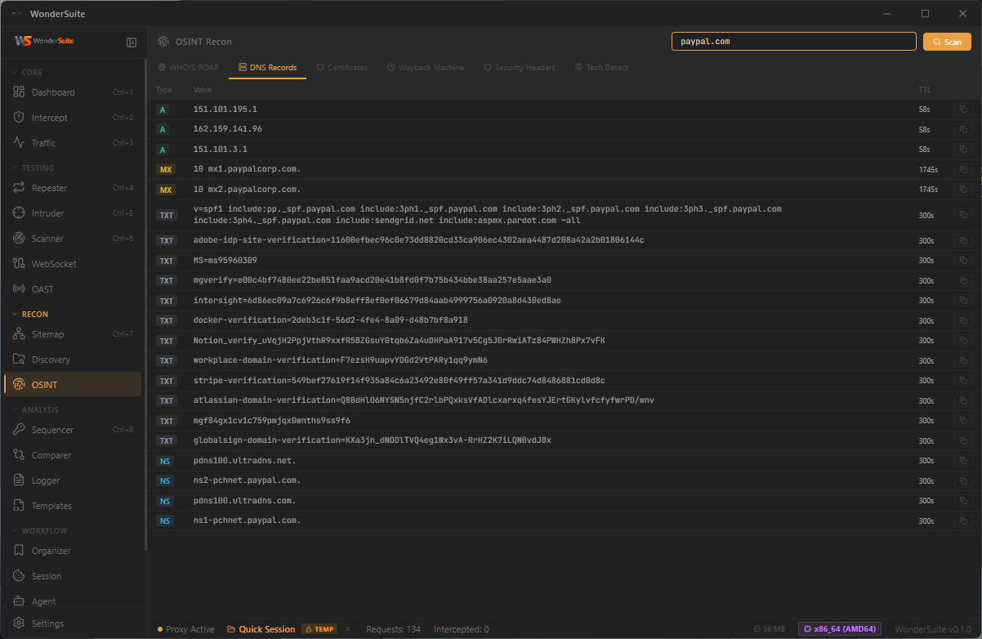Open the Security Headers tab

point(520,68)
